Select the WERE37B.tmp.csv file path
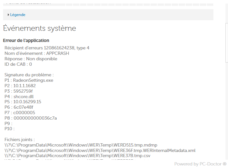The height and width of the screenshot is (168, 228). (77, 156)
